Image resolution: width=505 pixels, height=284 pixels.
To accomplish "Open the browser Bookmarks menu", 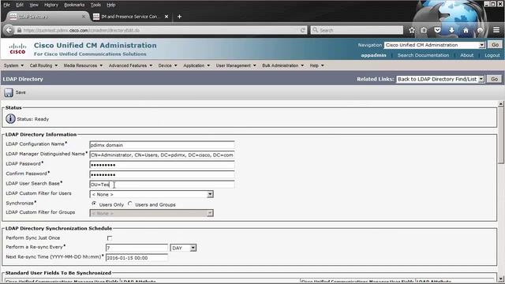I will click(x=74, y=5).
